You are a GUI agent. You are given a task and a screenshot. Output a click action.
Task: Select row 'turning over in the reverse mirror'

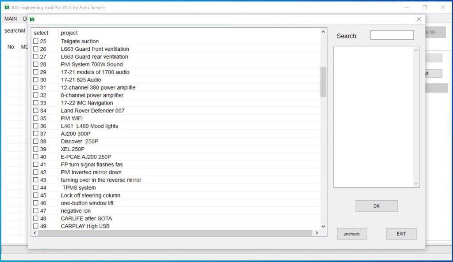(176, 180)
